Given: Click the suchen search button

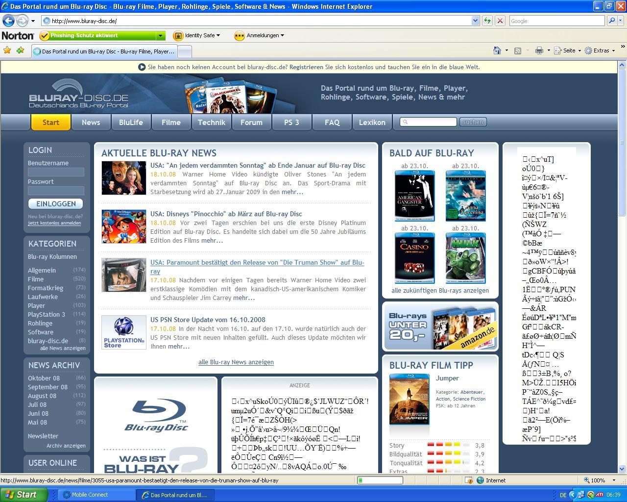Looking at the screenshot, I should tap(473, 122).
